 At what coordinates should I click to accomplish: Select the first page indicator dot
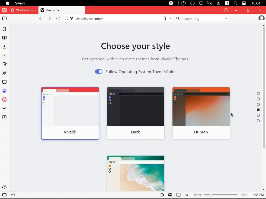click(x=258, y=94)
